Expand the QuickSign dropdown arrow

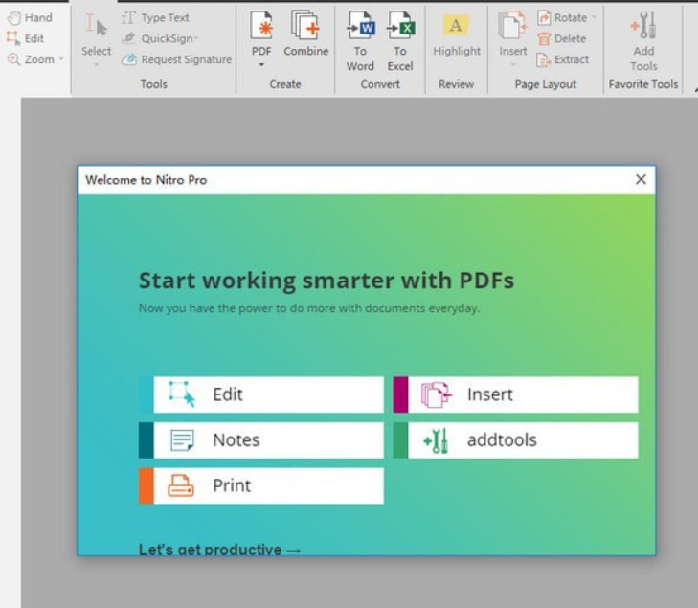tap(196, 38)
